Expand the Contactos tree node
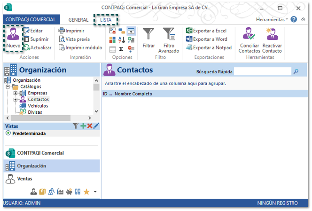The height and width of the screenshot is (211, 312). 16,100
